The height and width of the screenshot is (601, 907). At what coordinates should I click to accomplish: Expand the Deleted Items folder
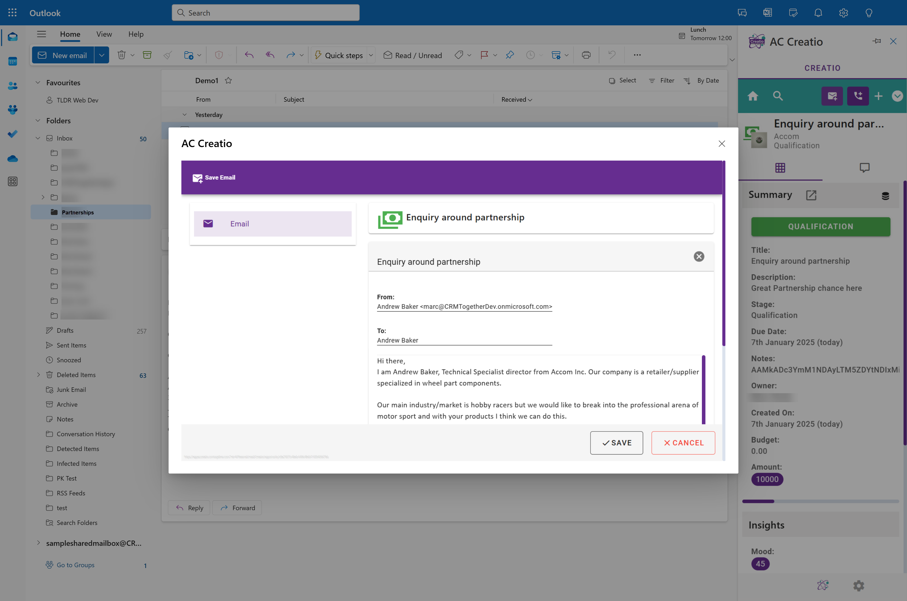[38, 375]
